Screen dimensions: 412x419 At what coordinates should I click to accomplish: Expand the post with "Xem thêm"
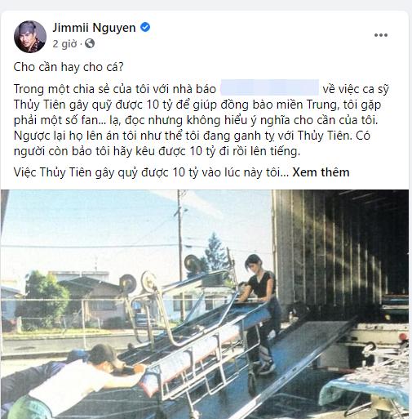pos(321,172)
